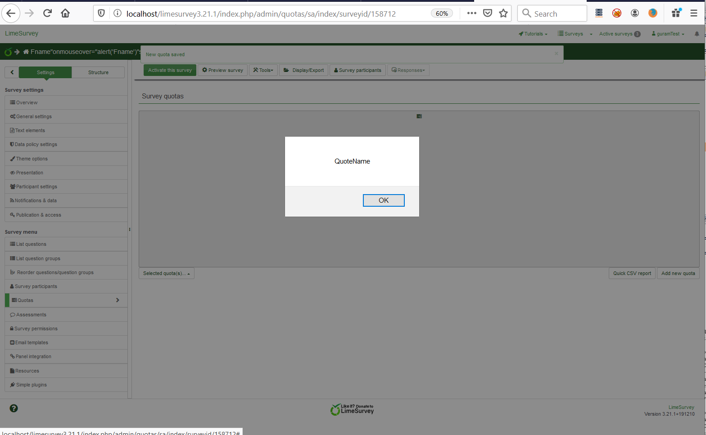The image size is (706, 435).
Task: Open Assessments menu item
Action: 66,315
